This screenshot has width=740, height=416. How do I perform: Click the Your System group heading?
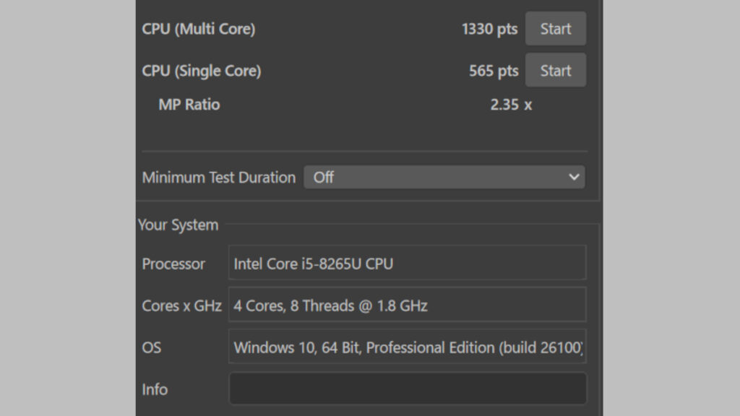point(178,225)
